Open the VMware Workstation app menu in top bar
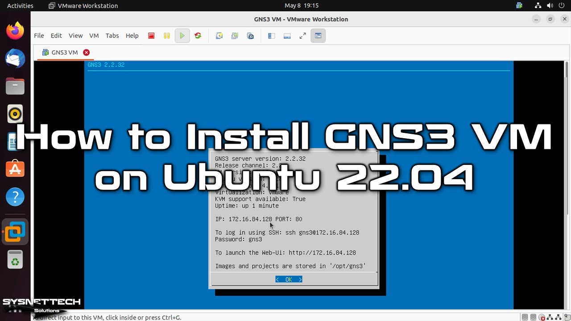The width and height of the screenshot is (571, 321). [x=83, y=6]
